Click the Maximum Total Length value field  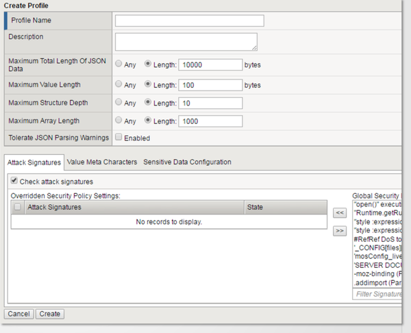click(210, 65)
